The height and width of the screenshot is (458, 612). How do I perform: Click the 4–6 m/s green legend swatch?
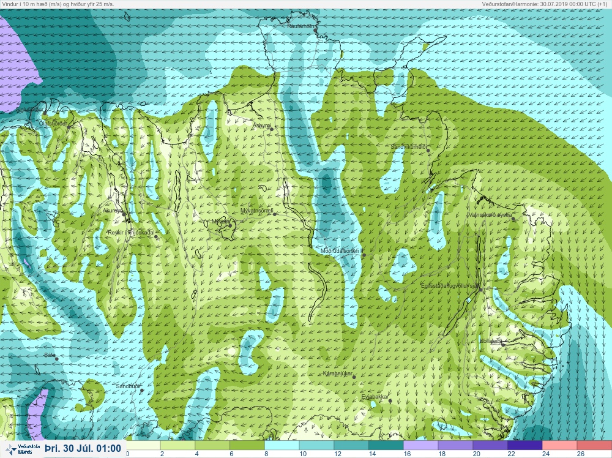pyautogui.click(x=212, y=445)
